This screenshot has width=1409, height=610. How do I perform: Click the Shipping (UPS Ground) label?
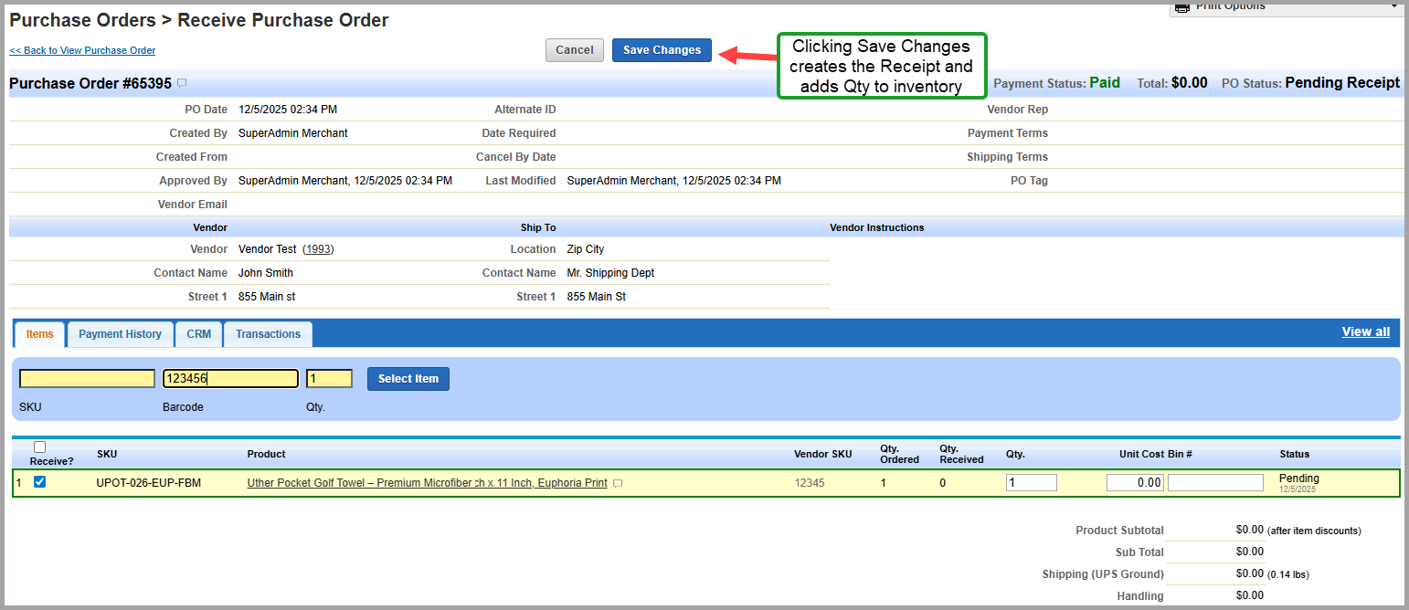pyautogui.click(x=1103, y=574)
